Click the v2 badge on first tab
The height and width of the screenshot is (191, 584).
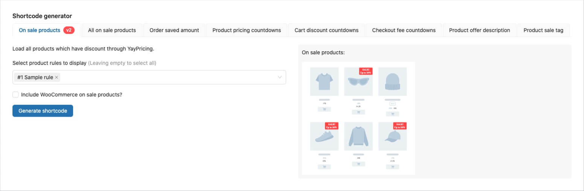69,30
